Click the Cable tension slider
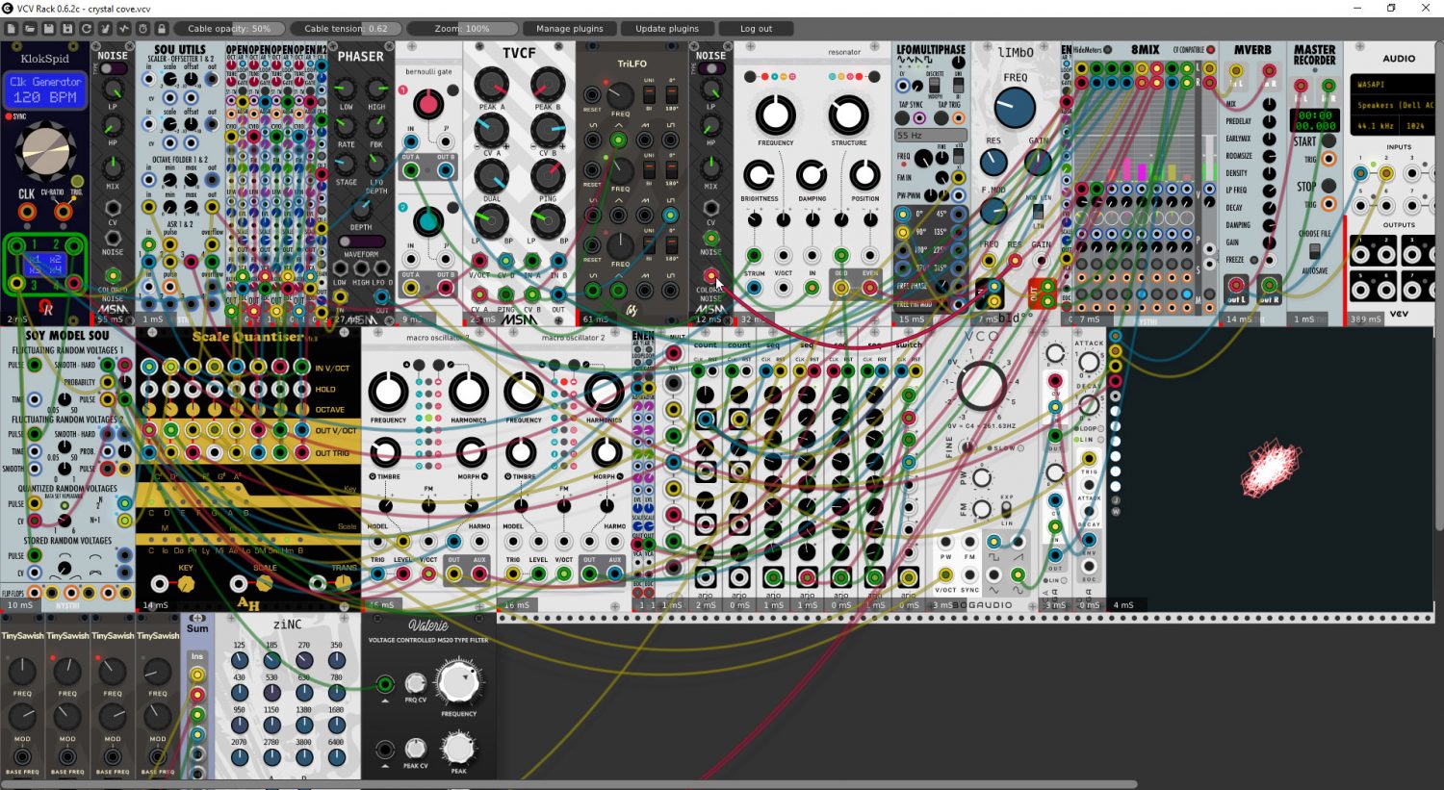 (346, 29)
